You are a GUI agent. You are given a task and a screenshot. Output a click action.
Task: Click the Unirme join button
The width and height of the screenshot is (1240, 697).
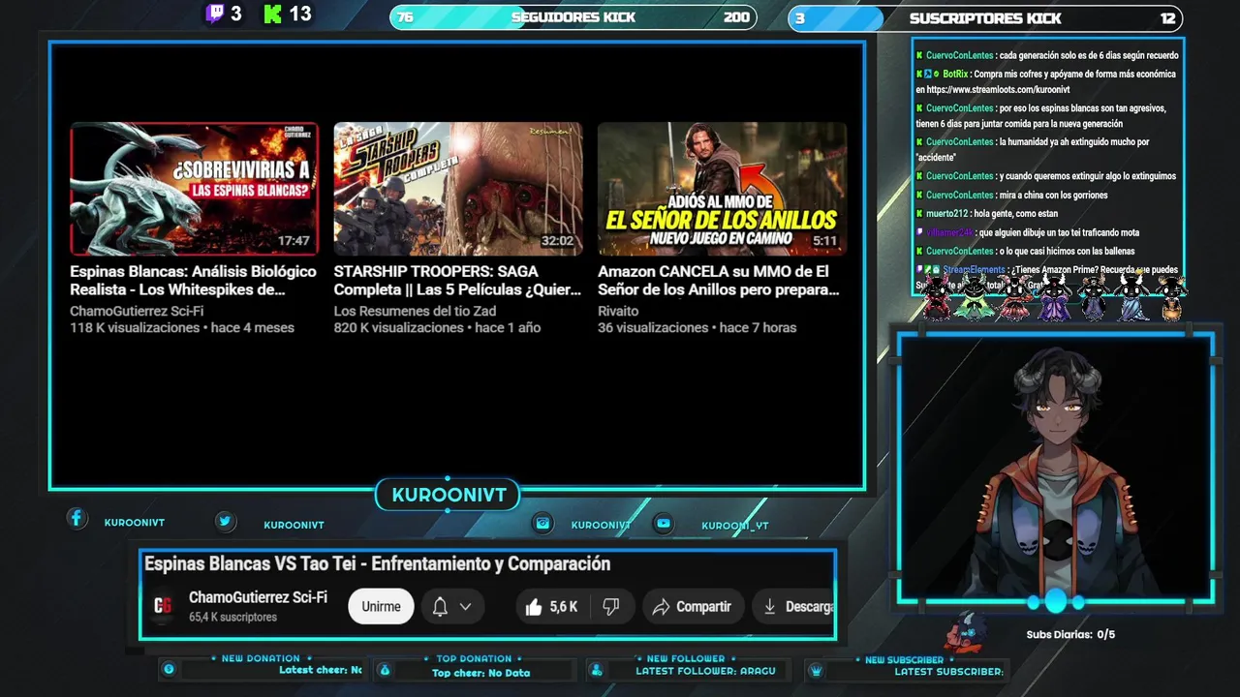(x=381, y=607)
